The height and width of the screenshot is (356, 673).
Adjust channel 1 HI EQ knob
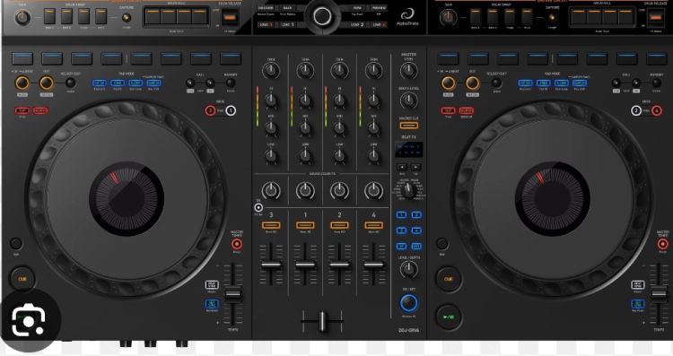305,100
